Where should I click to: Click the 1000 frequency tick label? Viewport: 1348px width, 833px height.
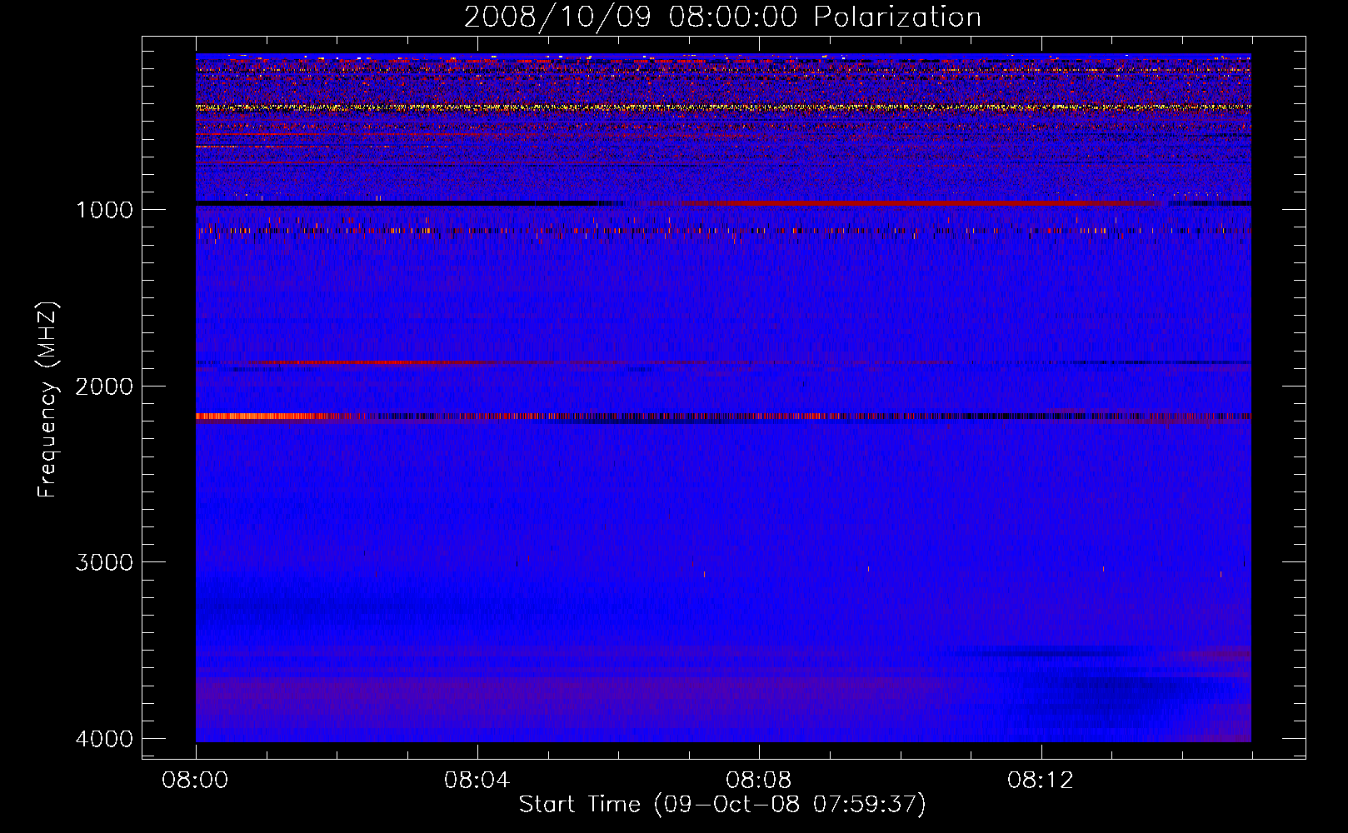tap(104, 210)
